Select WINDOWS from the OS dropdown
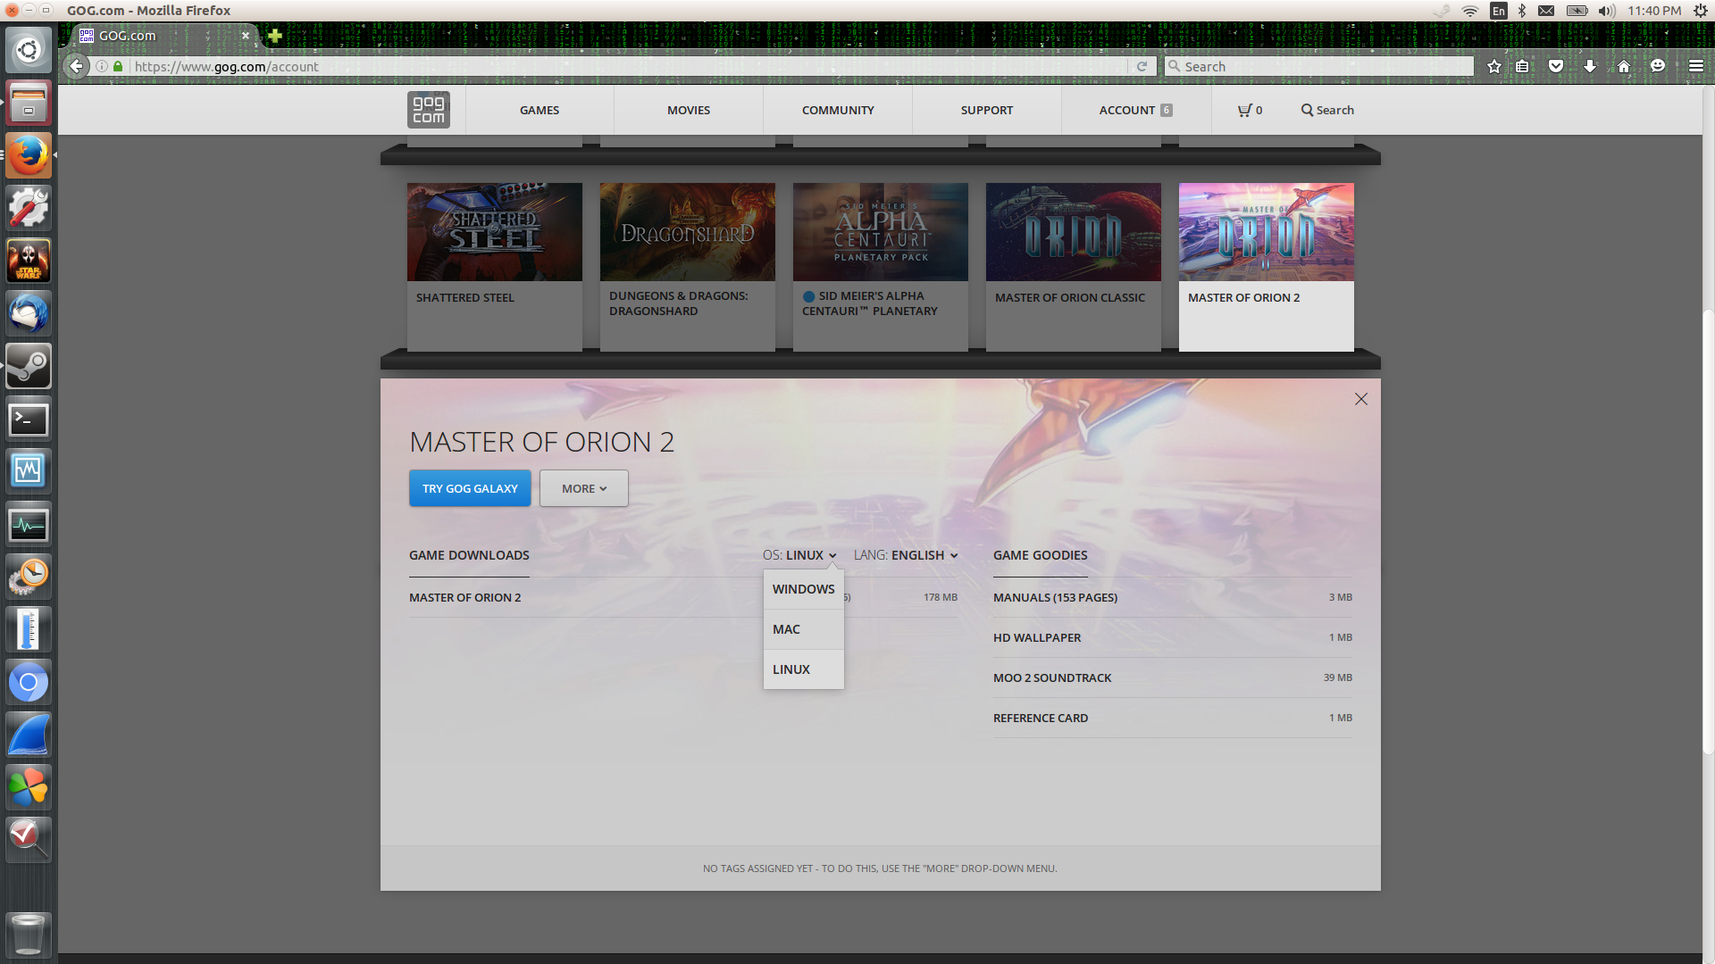The width and height of the screenshot is (1715, 964). (803, 588)
